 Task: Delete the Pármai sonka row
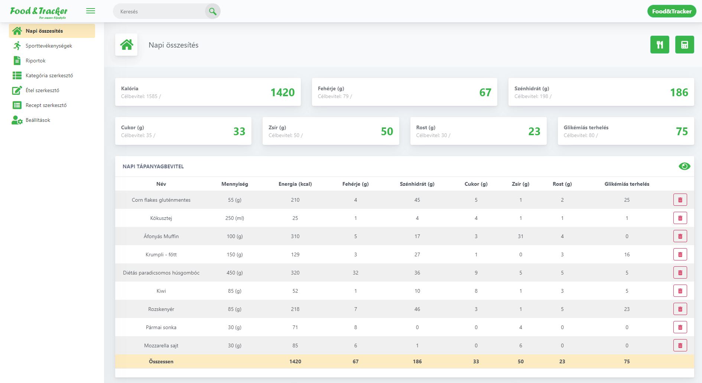[x=680, y=327]
